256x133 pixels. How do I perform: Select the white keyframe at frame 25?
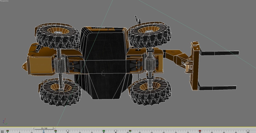pyautogui.click(x=67, y=131)
